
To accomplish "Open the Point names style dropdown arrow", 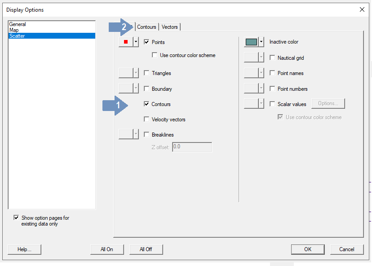I will (261, 73).
